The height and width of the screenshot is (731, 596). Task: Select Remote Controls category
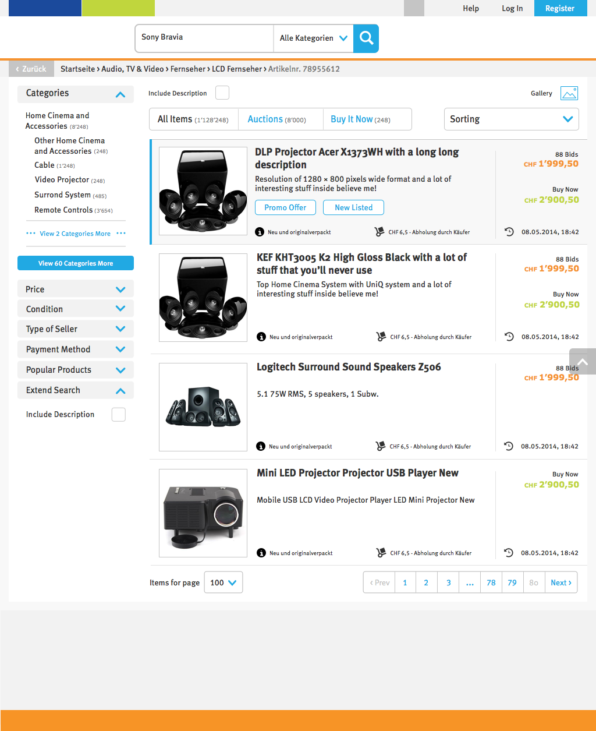tap(73, 210)
